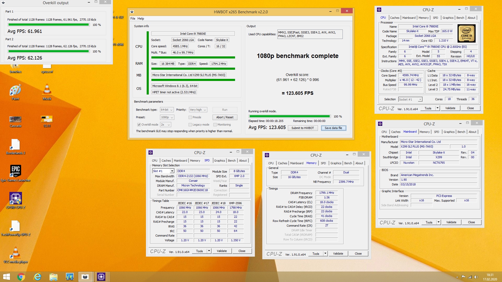Enable the Legacy mode checkbox

[190, 125]
